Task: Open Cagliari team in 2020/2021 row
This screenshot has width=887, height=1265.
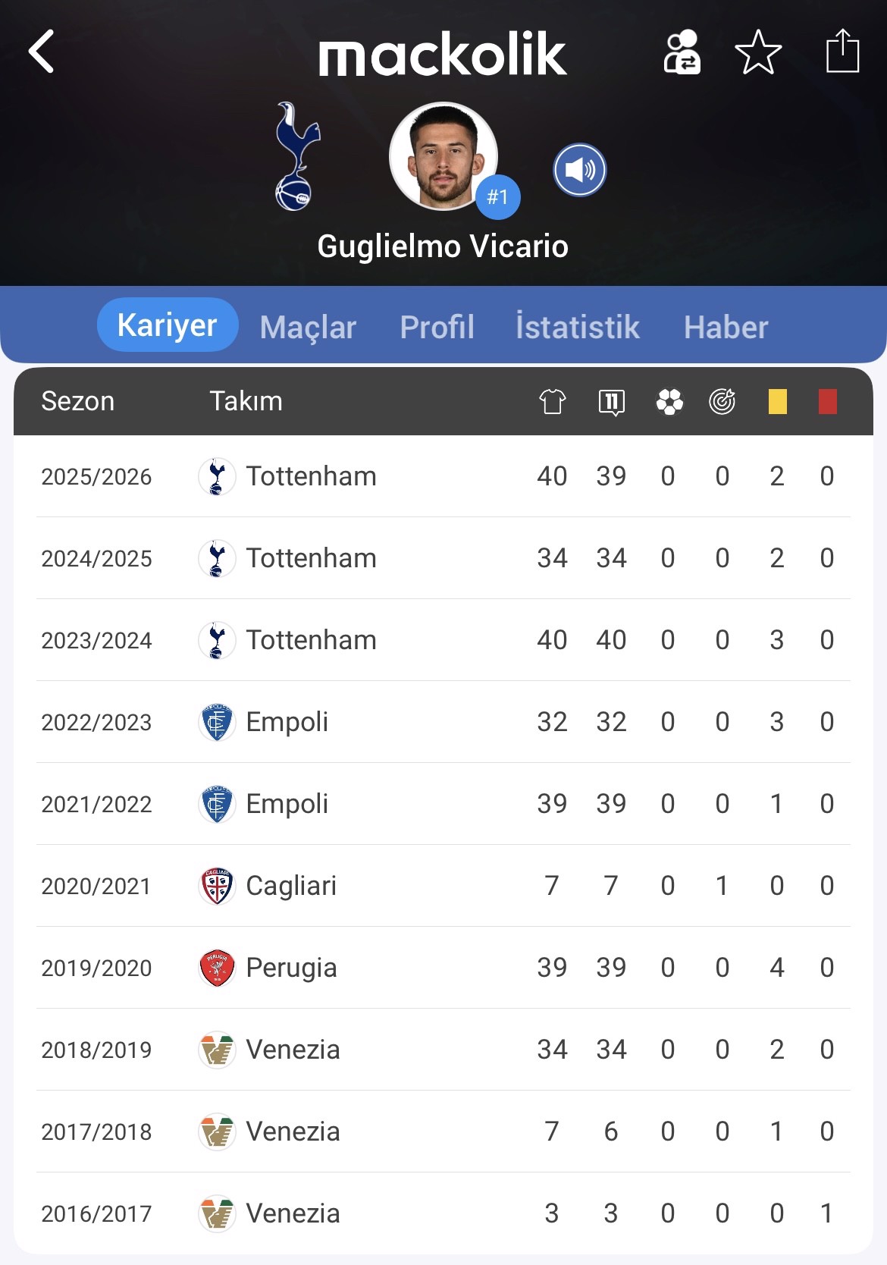Action: (290, 886)
